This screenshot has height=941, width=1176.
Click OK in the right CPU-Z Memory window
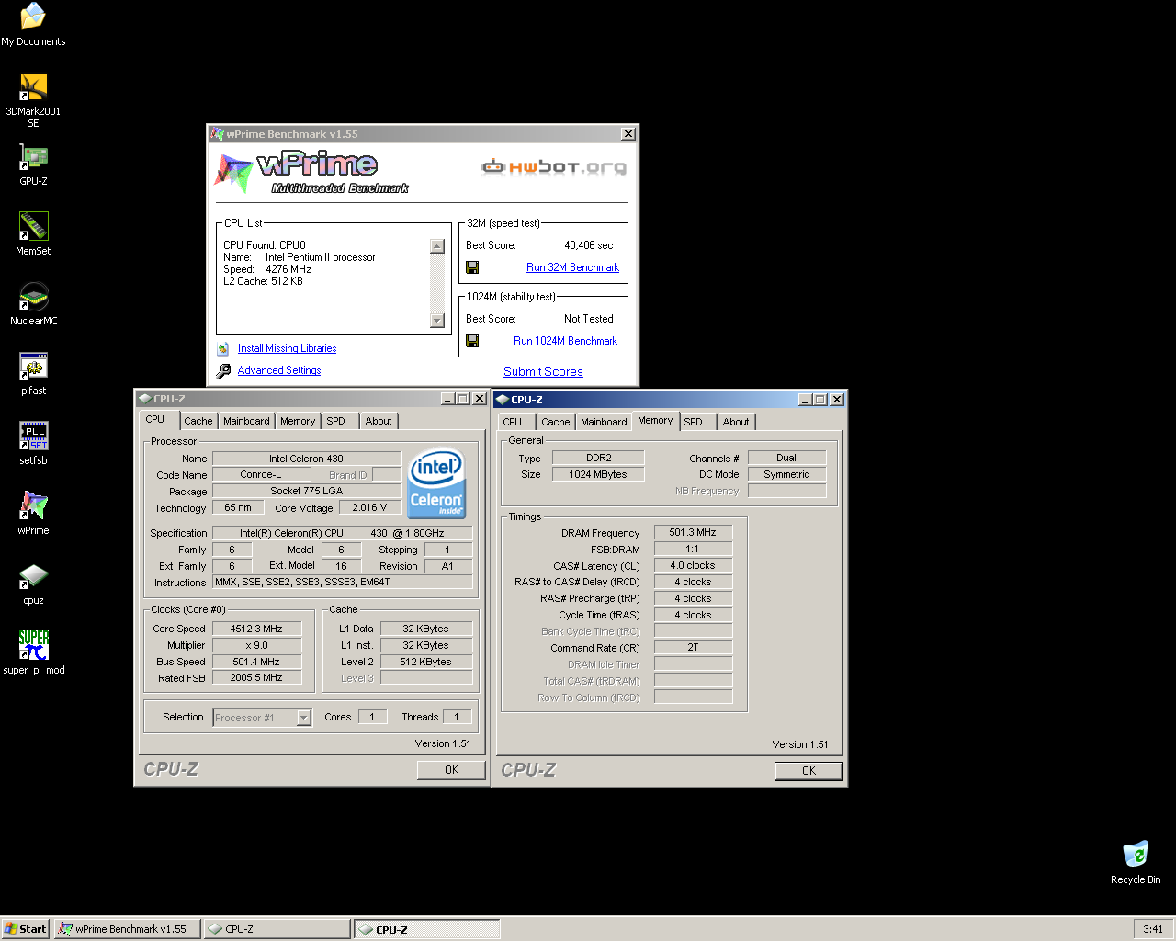(808, 771)
